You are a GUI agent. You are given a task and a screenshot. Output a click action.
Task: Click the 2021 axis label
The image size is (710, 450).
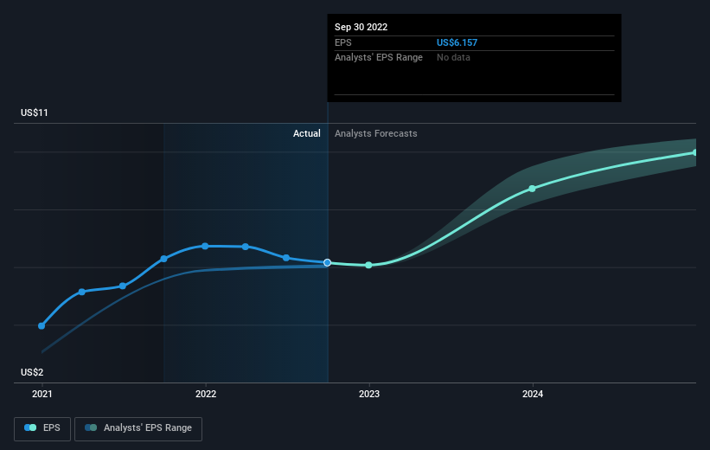[42, 395]
